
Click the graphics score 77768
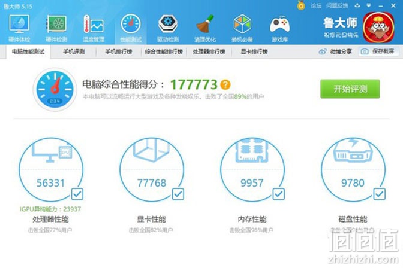click(152, 183)
